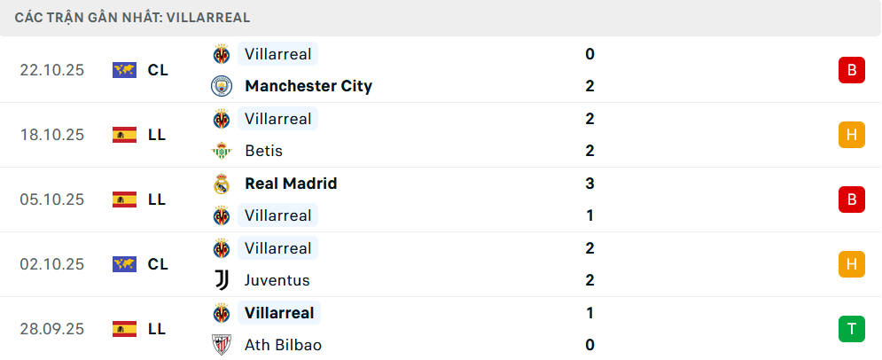The width and height of the screenshot is (882, 360).
Task: Click the orange H badge for Juventus match
Action: tap(851, 264)
